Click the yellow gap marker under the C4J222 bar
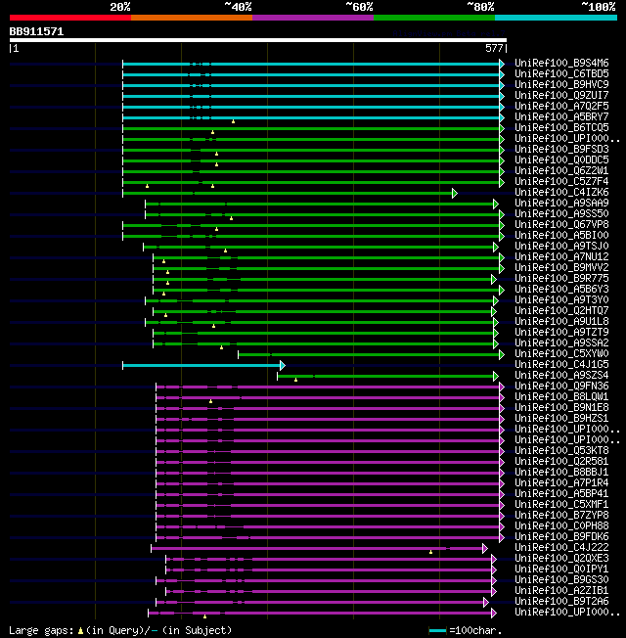Screen dimensions: 626x638 coord(430,552)
